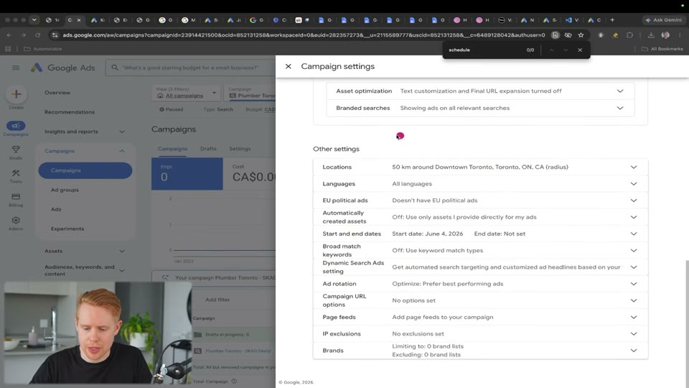Click the Create plus button

[17, 94]
